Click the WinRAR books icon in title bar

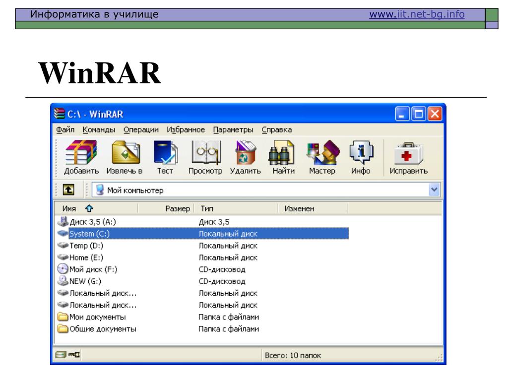pos(60,114)
